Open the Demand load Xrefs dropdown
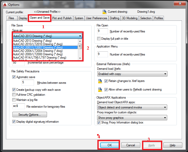Screen dimensions: 188x152 132,74
